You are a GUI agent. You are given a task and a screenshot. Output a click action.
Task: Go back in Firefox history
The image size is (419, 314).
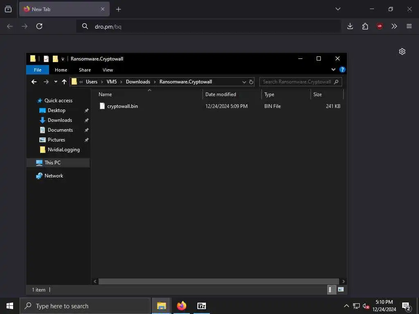(x=10, y=26)
